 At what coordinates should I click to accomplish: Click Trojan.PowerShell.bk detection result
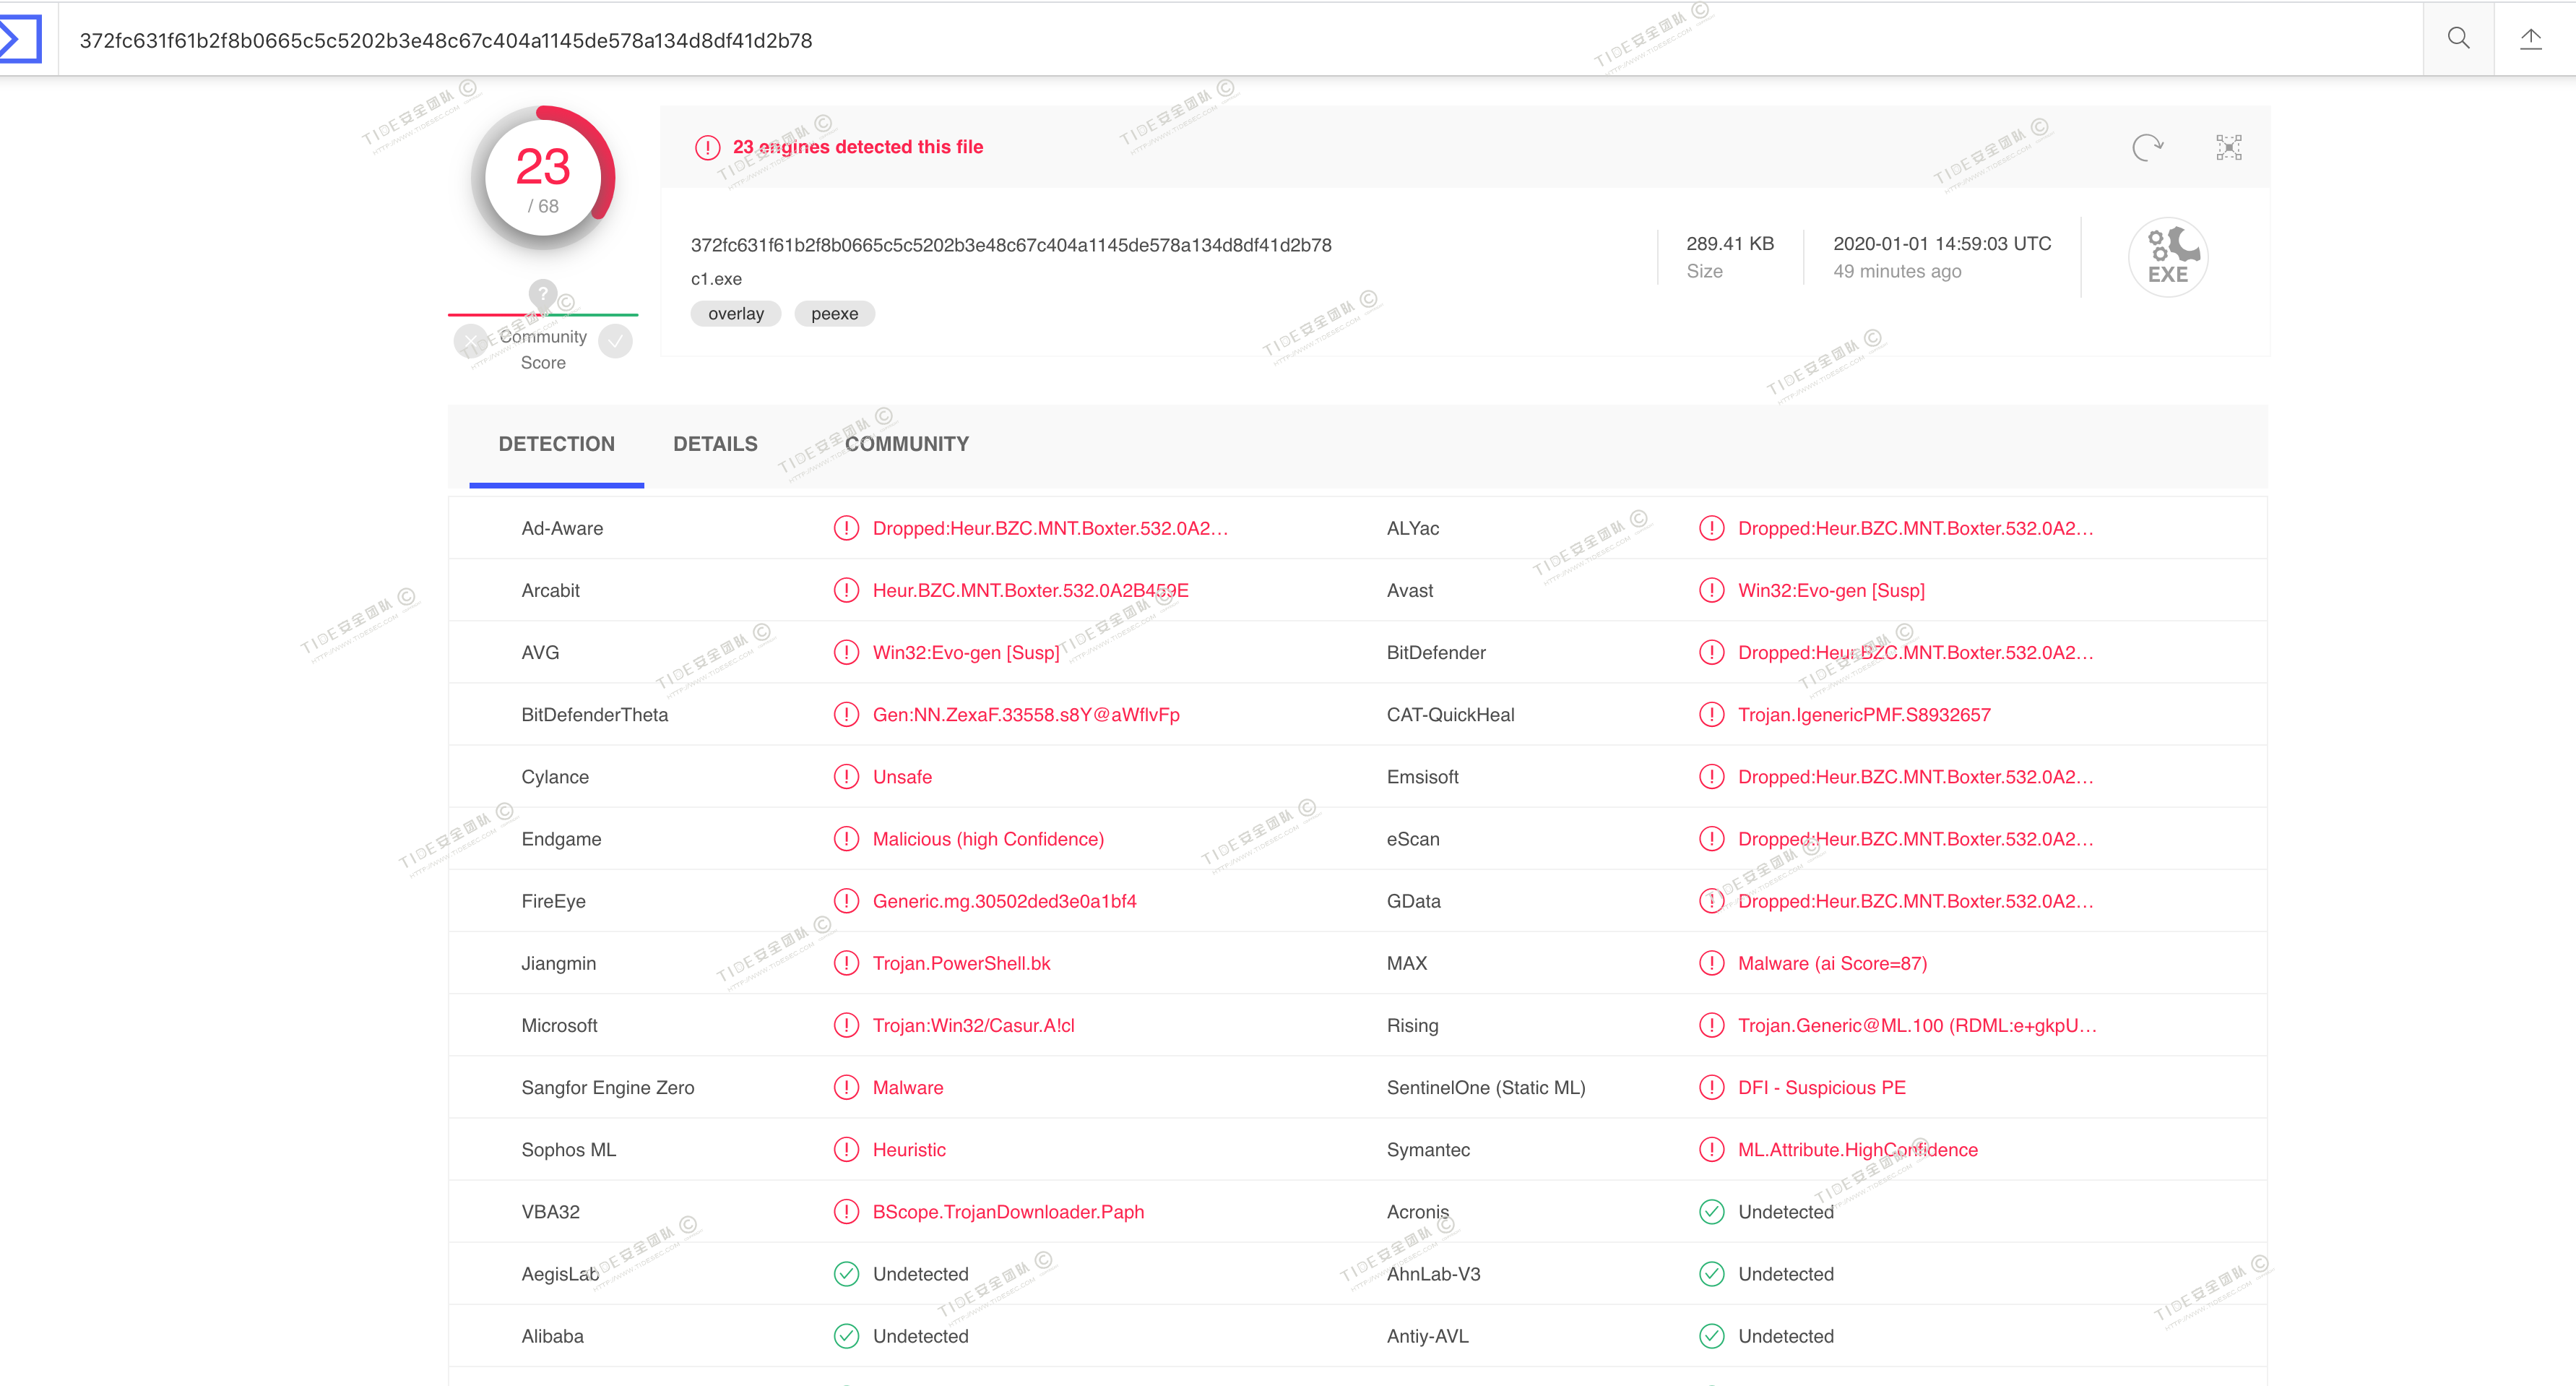coord(961,963)
